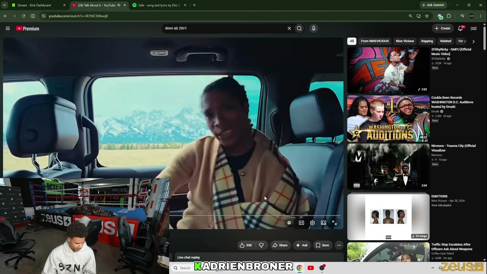Click the Nirmono - Trauma City title
Viewport: 487px width, 274px height.
point(454,148)
